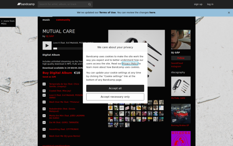Open Monta Em Mim track title link

click(67, 117)
